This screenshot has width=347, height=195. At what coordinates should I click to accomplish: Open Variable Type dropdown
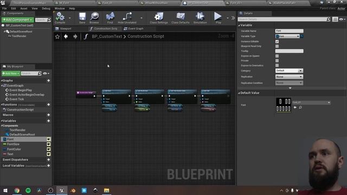point(287,36)
